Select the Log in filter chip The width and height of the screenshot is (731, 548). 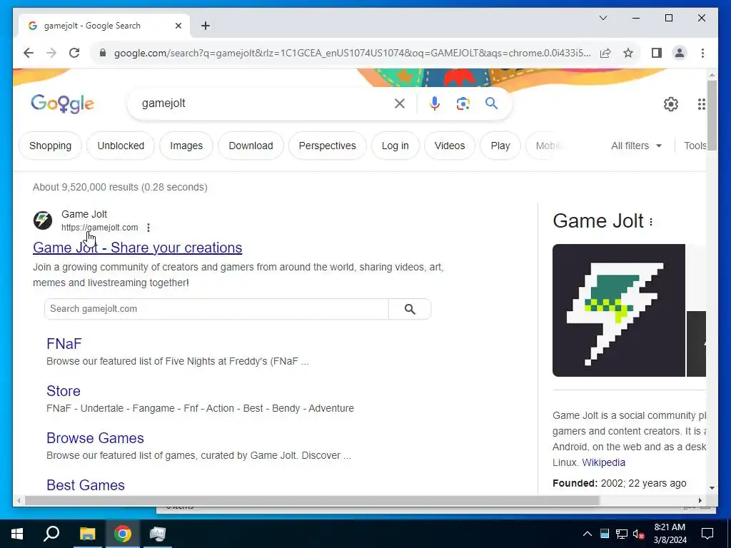[395, 146]
